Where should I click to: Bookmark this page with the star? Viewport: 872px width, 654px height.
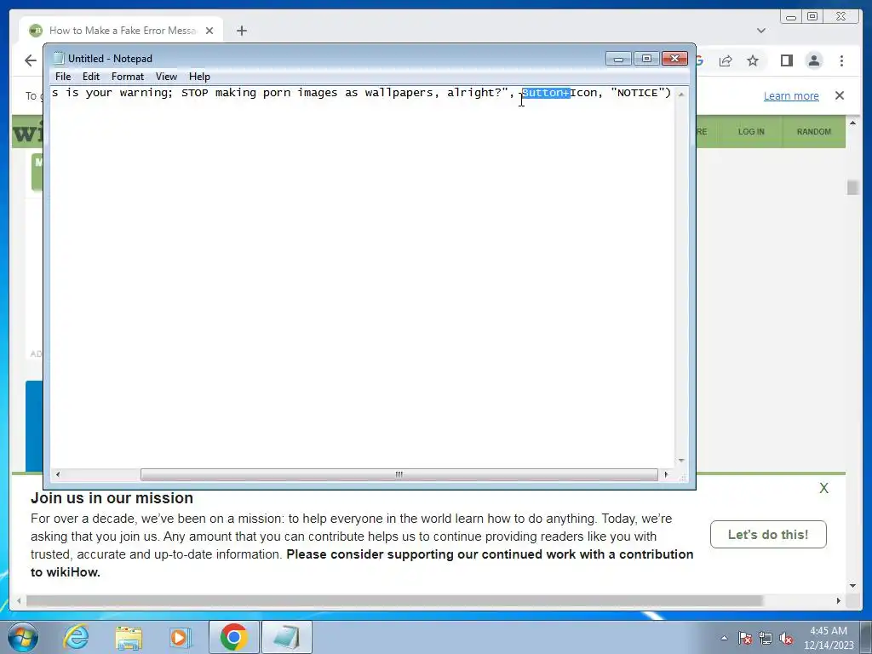click(x=753, y=60)
